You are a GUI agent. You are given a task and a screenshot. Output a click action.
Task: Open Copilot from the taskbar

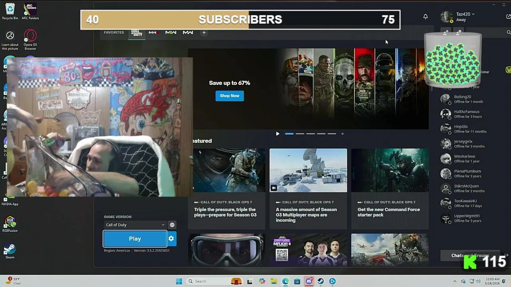click(262, 281)
